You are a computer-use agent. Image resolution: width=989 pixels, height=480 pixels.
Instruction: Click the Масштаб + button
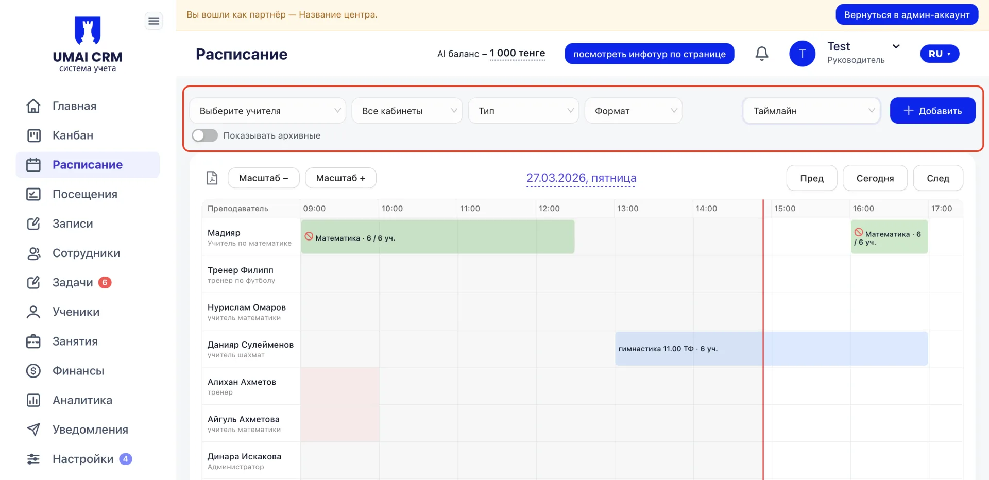[340, 178]
